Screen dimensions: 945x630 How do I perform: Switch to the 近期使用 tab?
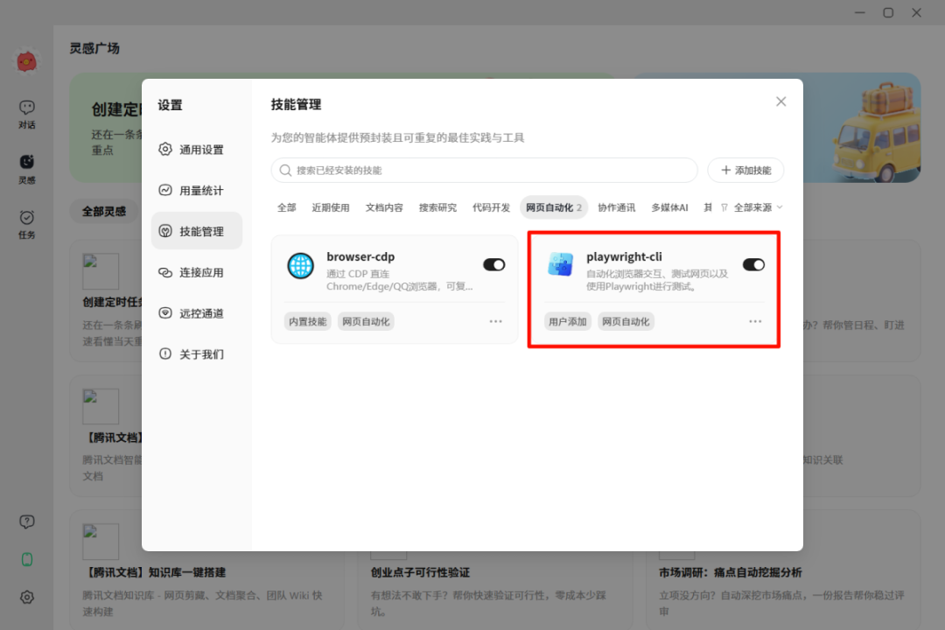tap(330, 207)
